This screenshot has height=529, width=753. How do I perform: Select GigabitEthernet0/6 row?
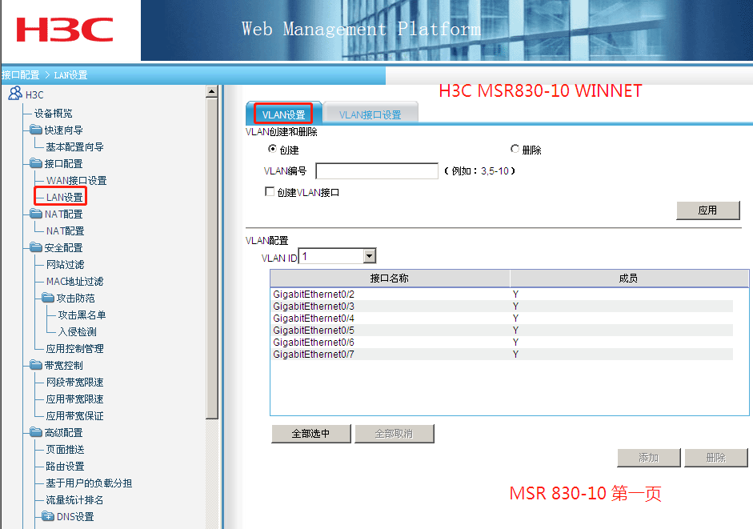tap(502, 342)
